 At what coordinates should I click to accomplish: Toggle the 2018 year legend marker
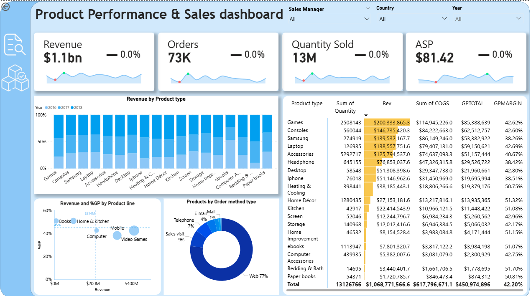72,108
